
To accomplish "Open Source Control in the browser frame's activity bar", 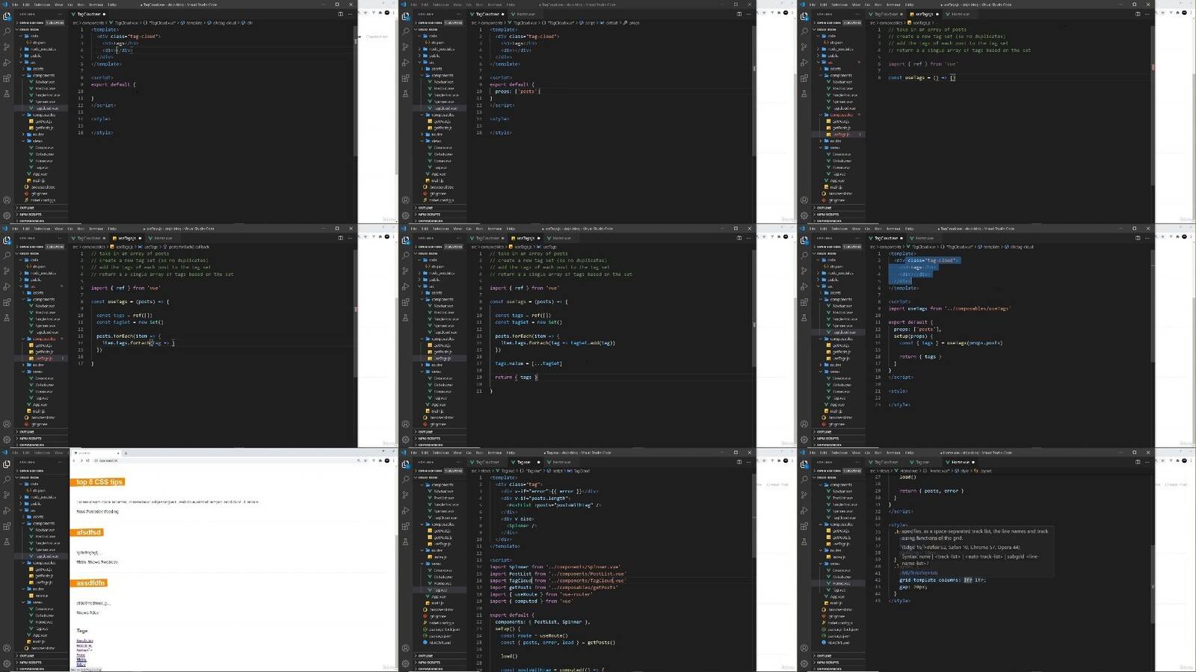I will pos(7,496).
